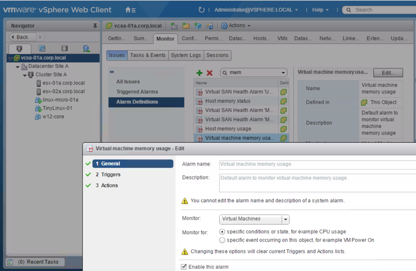This screenshot has width=416, height=271.
Task: Collapse the Cluster Site A node
Action: pos(25,75)
